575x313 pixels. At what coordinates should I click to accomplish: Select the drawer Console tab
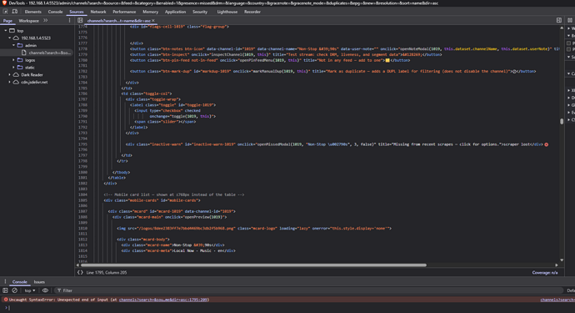coord(19,282)
